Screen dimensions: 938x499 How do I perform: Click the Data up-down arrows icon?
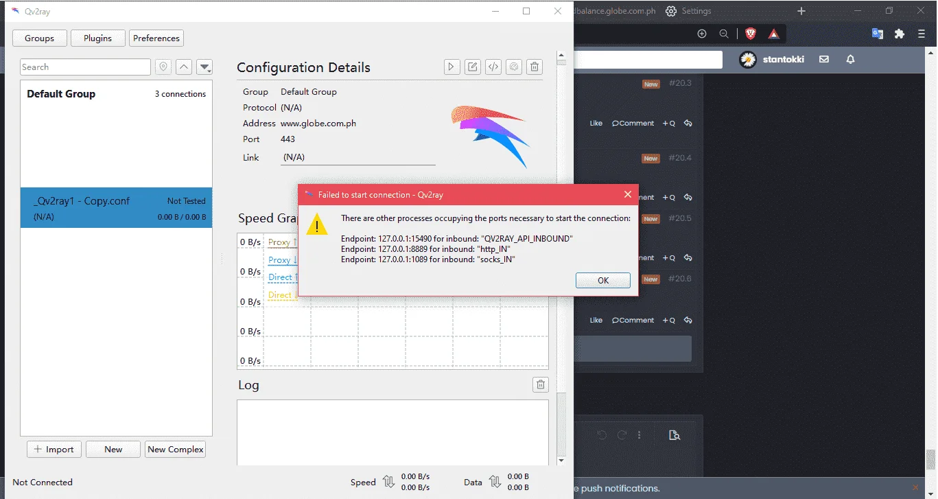(495, 482)
